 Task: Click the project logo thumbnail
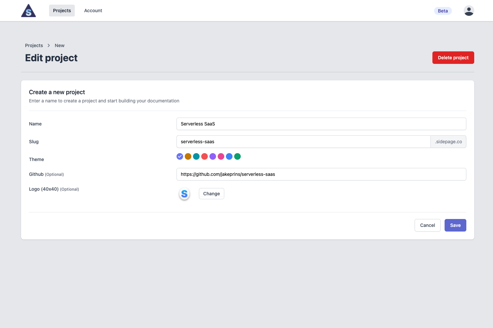pyautogui.click(x=184, y=194)
